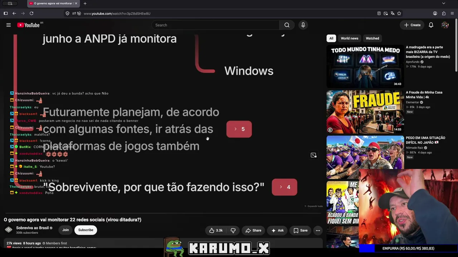The image size is (458, 257).
Task: Open 'PEGO EM UMA SITUAÇÃO DIFÍCIL NO JAPÃO' title
Action: coord(425,140)
